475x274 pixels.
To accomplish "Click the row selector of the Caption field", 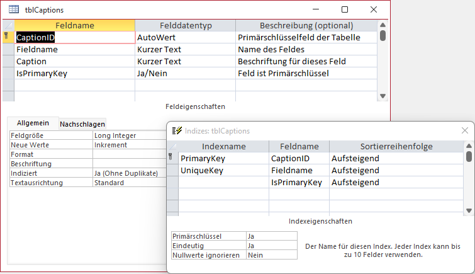I will pyautogui.click(x=8, y=61).
